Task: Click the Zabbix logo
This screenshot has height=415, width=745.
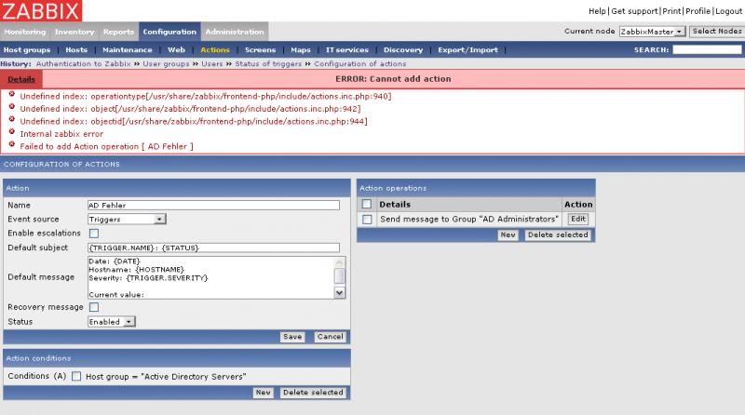Action: point(41,10)
